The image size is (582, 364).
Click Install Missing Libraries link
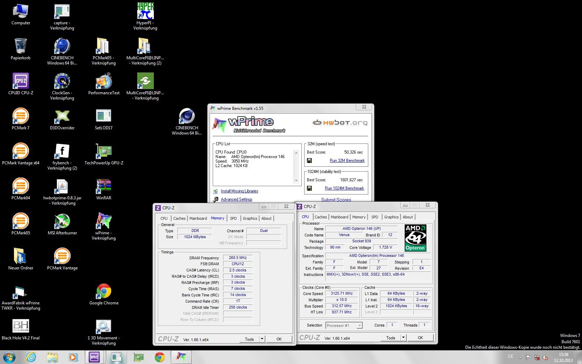(239, 191)
